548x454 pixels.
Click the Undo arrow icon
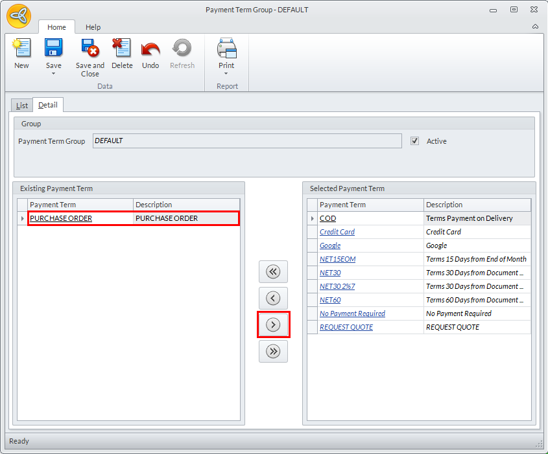click(150, 49)
